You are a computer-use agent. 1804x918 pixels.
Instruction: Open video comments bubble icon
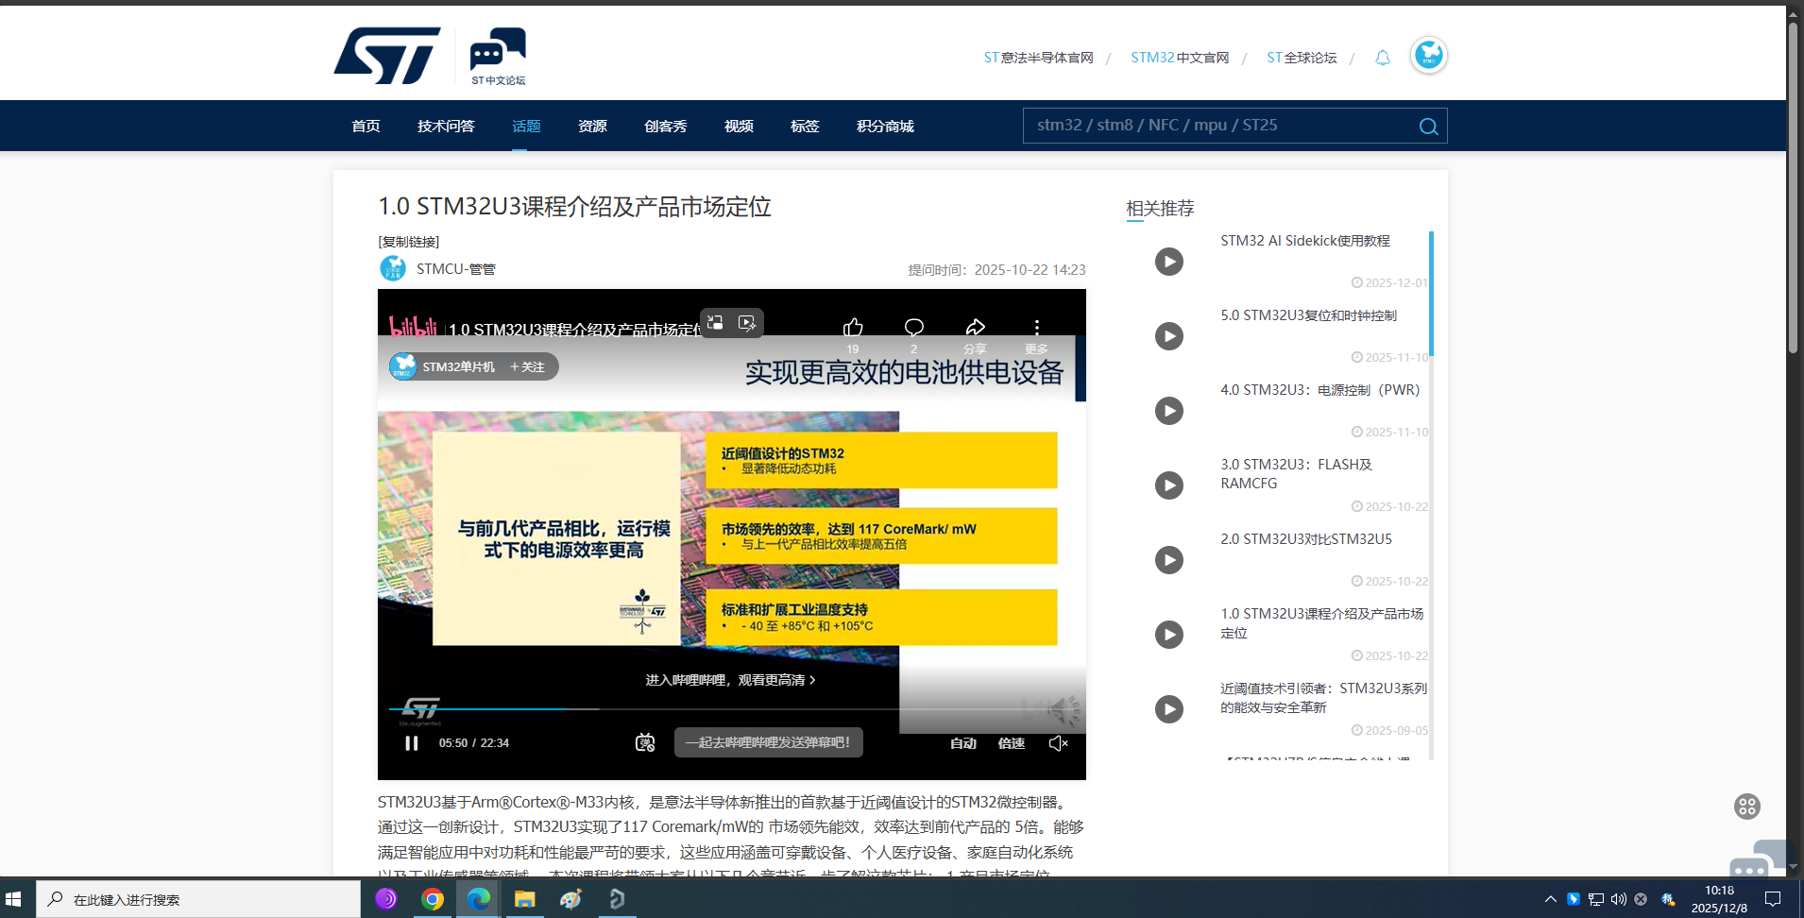pos(913,327)
